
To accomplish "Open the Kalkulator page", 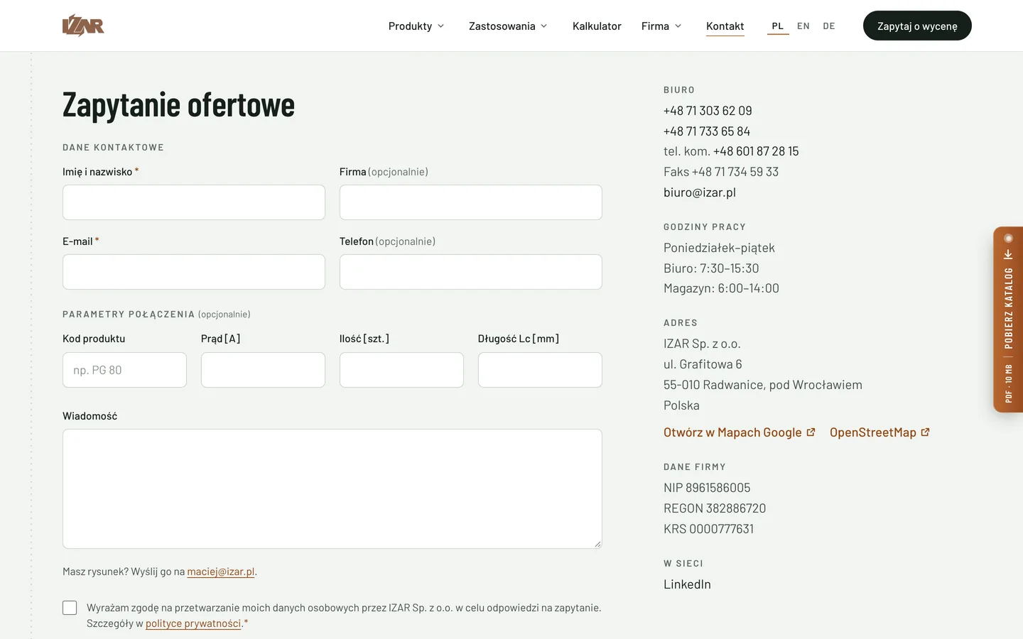I will tap(597, 26).
